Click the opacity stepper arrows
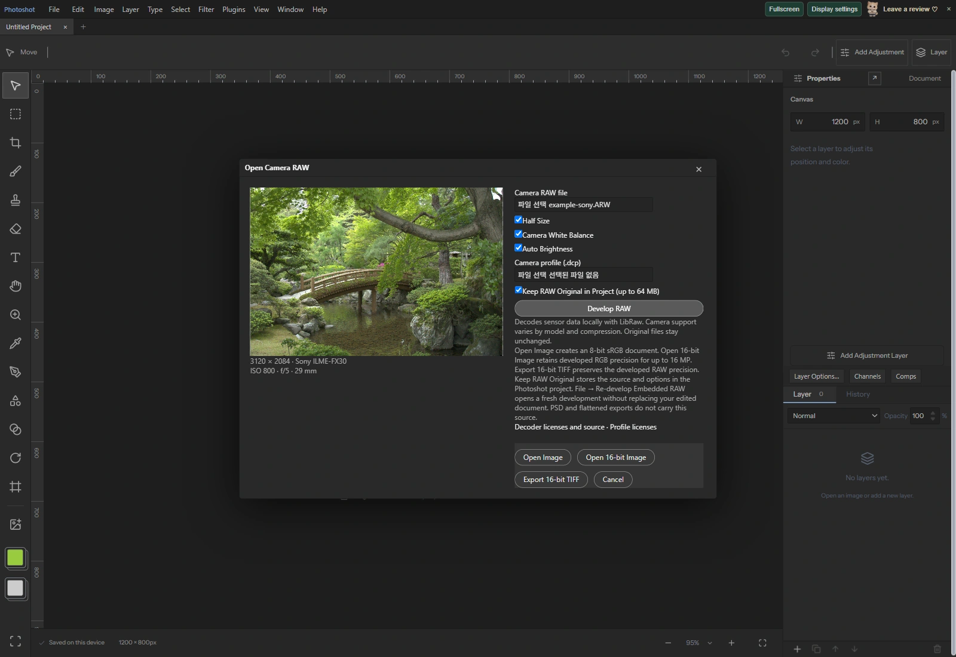This screenshot has width=956, height=657. 933,416
